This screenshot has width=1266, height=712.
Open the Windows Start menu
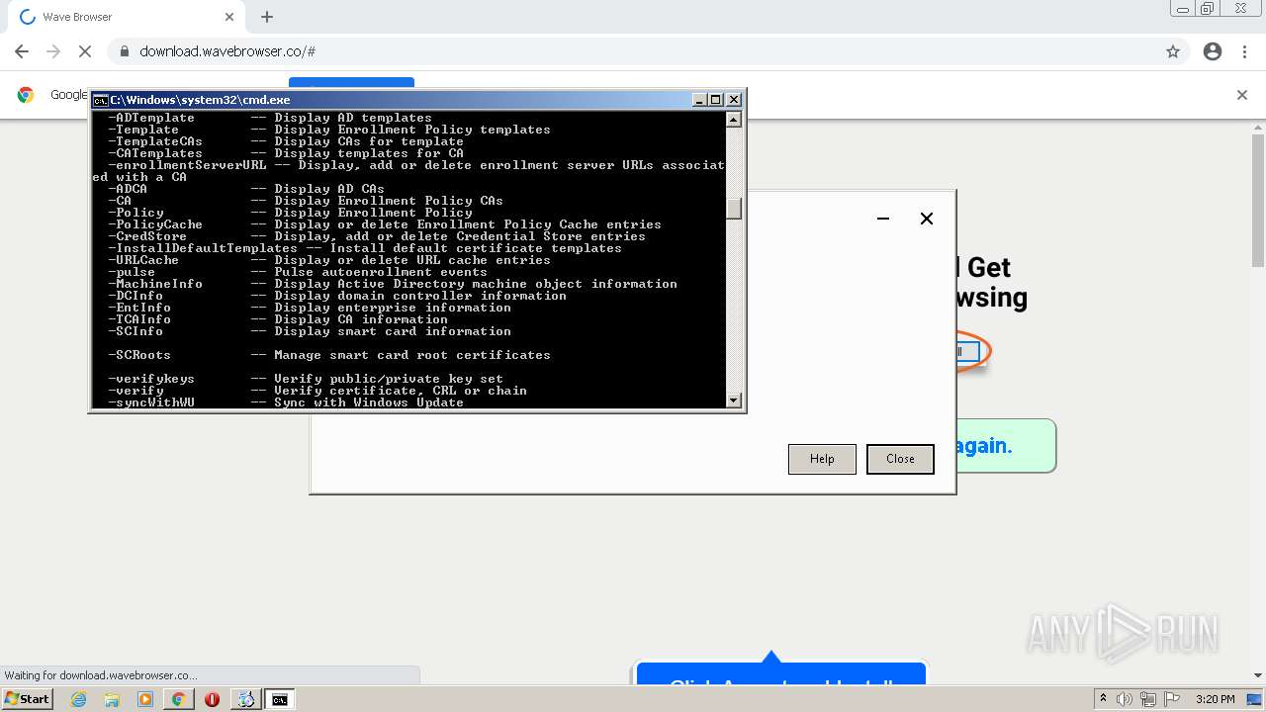(x=27, y=699)
